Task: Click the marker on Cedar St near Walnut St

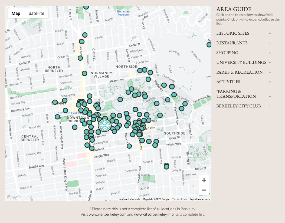Action: (x=80, y=58)
